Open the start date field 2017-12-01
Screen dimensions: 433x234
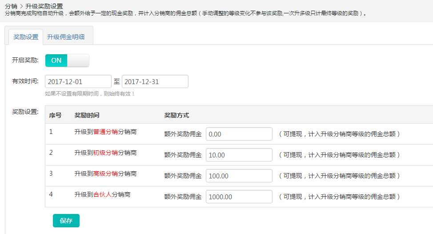point(78,82)
